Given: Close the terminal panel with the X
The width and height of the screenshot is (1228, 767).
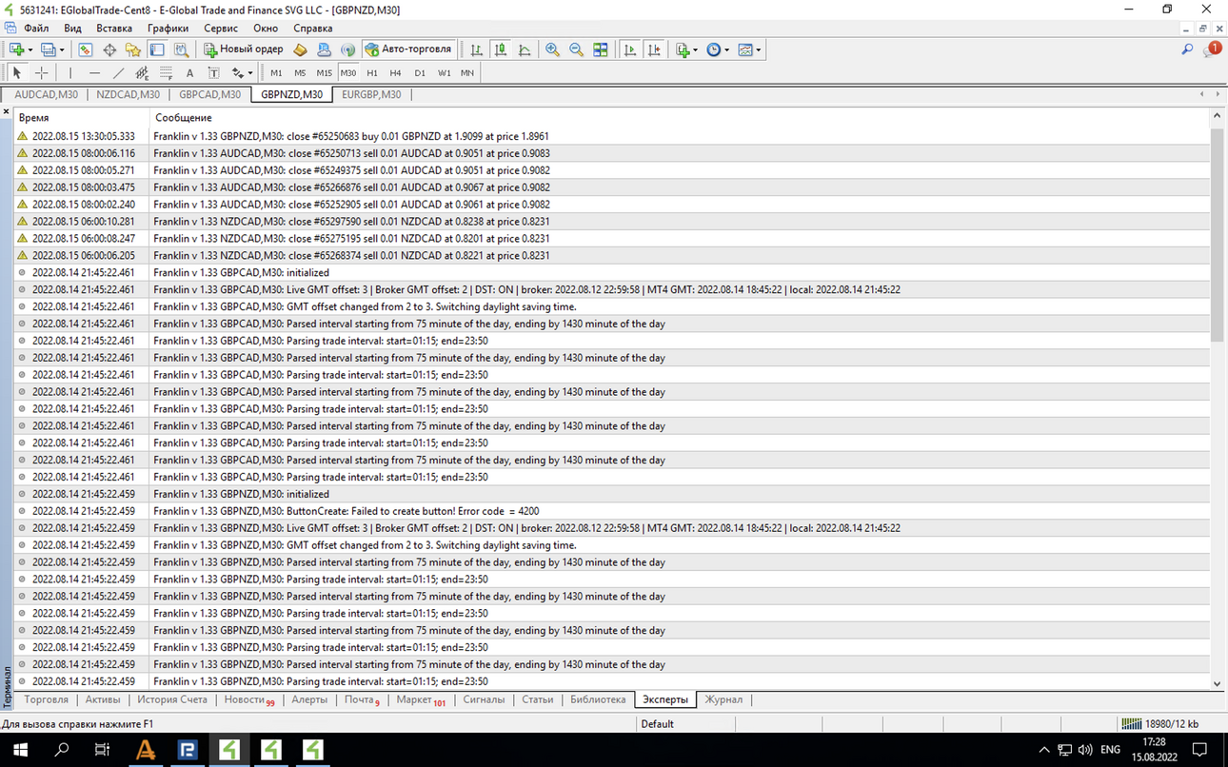Looking at the screenshot, I should point(6,112).
